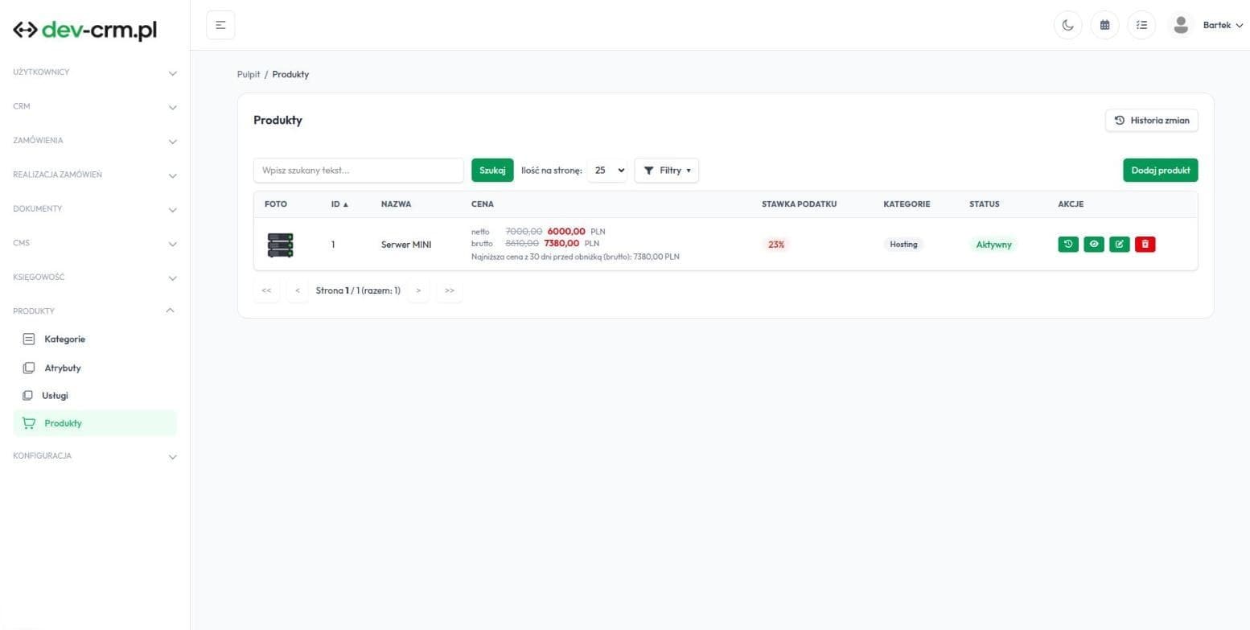Click the Serwer MINI product name
Image resolution: width=1250 pixels, height=630 pixels.
[x=406, y=245]
